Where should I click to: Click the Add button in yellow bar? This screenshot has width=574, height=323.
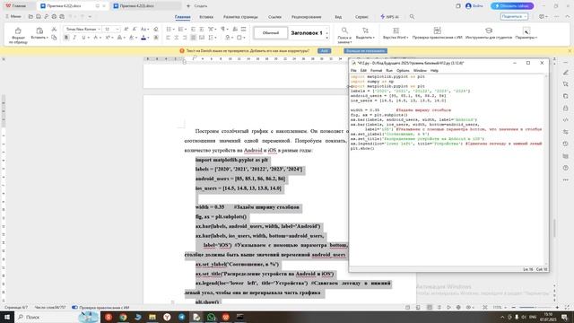click(x=325, y=51)
